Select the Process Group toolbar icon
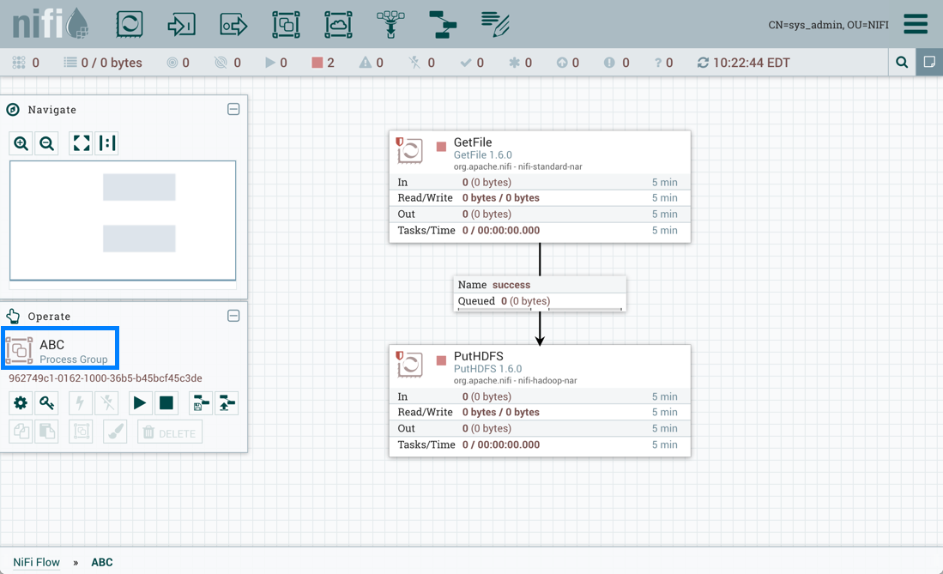 coord(286,24)
